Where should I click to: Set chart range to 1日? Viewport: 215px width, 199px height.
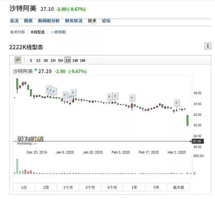tap(24, 187)
